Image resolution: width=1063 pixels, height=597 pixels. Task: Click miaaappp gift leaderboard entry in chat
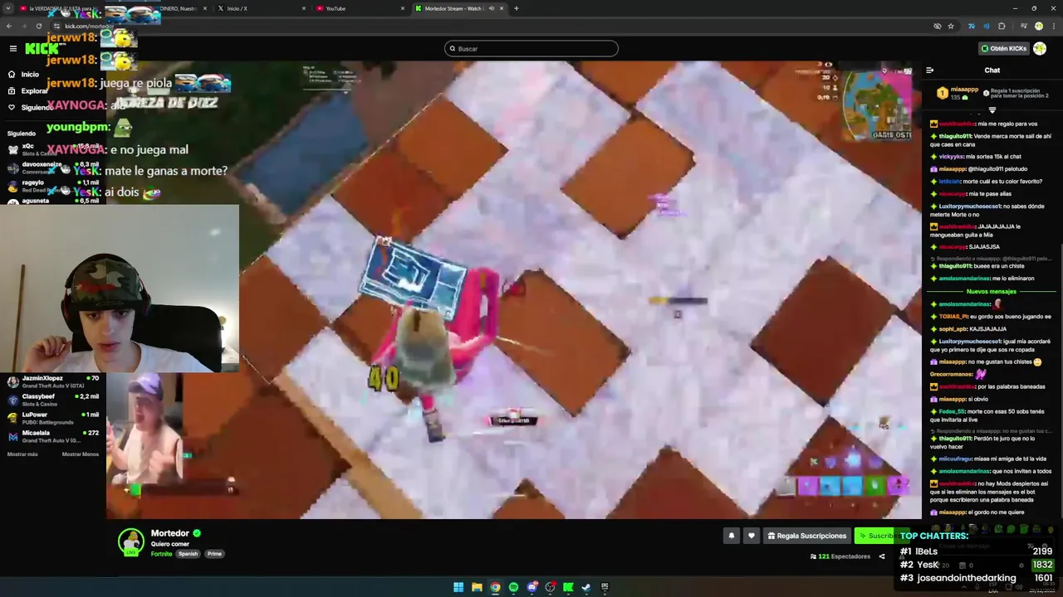click(956, 93)
